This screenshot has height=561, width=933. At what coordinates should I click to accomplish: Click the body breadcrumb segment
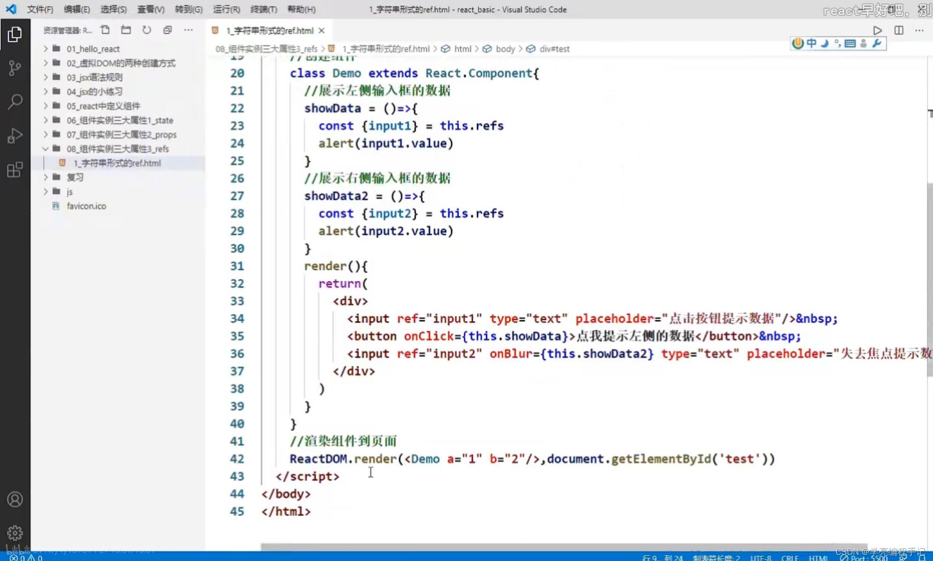point(499,49)
